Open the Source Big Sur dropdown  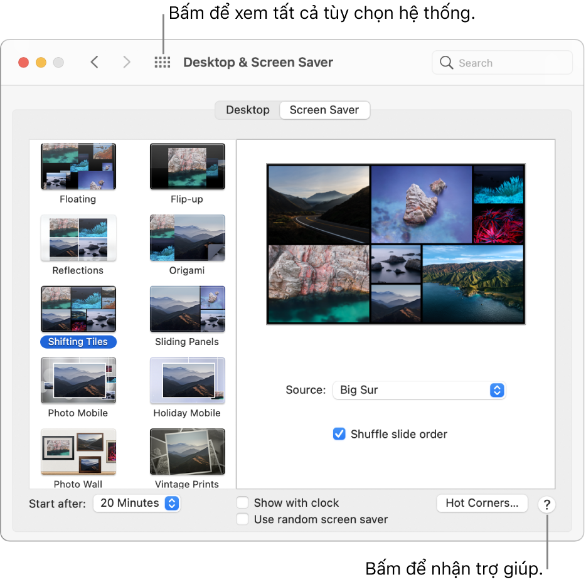pos(419,390)
